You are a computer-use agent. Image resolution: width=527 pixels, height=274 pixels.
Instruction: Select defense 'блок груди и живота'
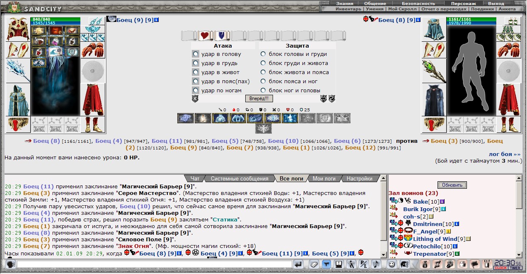coord(263,63)
